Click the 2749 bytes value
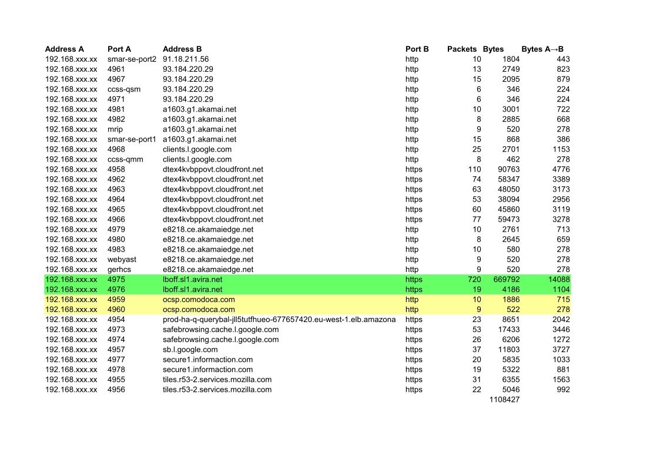The width and height of the screenshot is (660, 466). coord(511,69)
